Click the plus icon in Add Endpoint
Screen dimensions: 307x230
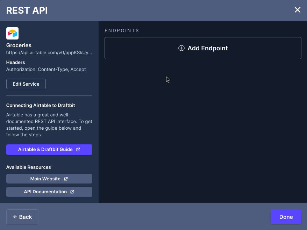pos(181,48)
